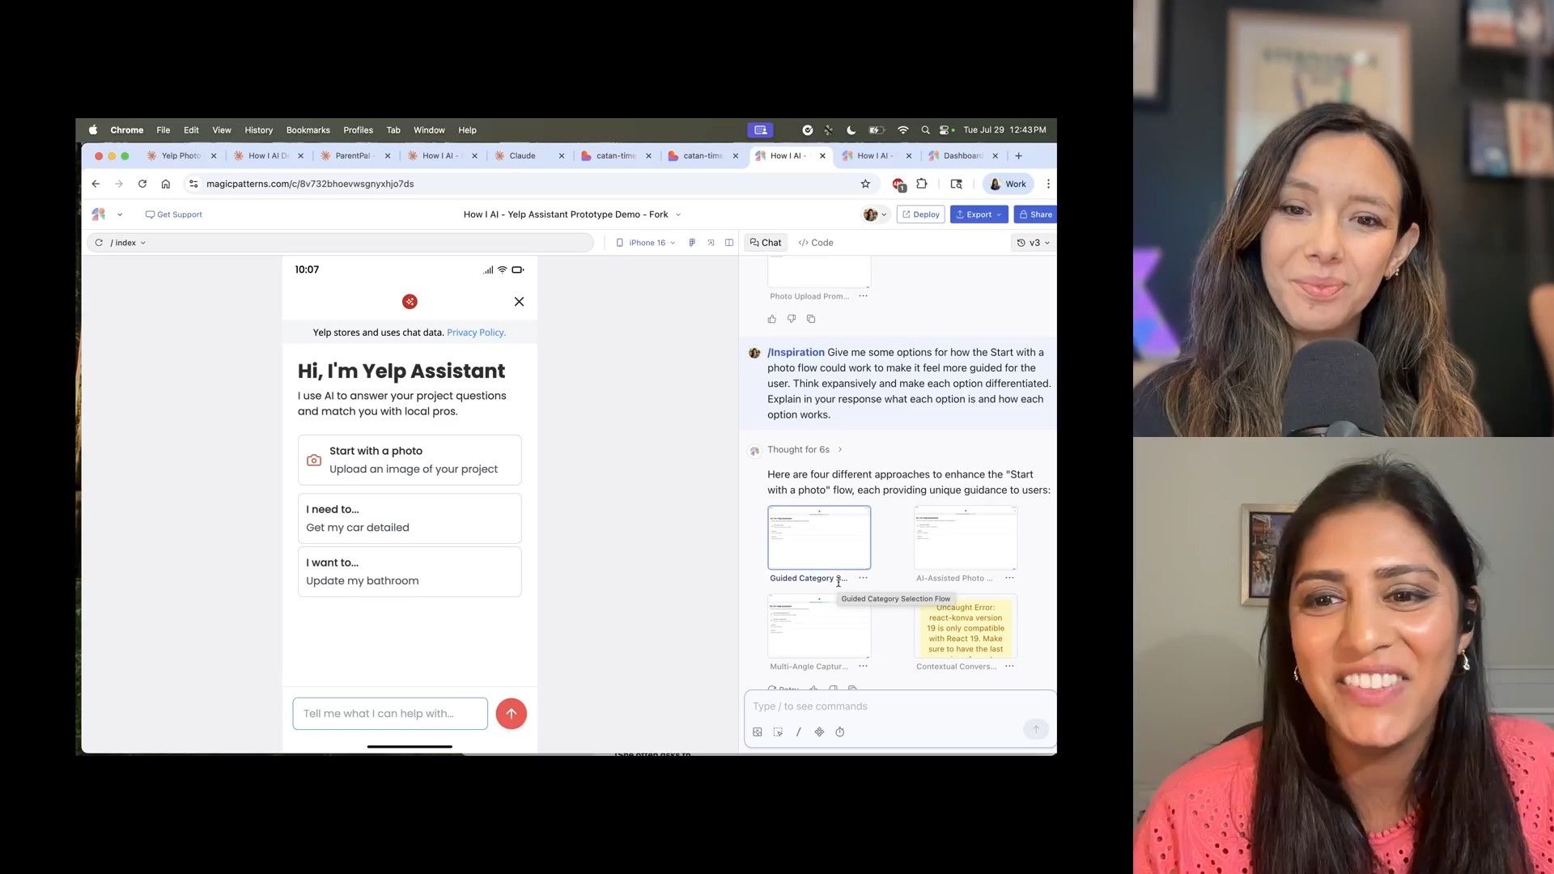Open More options for Guided Category card

(863, 578)
